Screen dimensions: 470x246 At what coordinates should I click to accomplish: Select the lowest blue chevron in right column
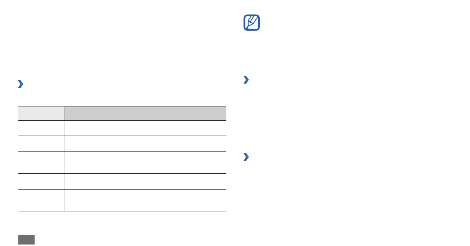point(246,157)
